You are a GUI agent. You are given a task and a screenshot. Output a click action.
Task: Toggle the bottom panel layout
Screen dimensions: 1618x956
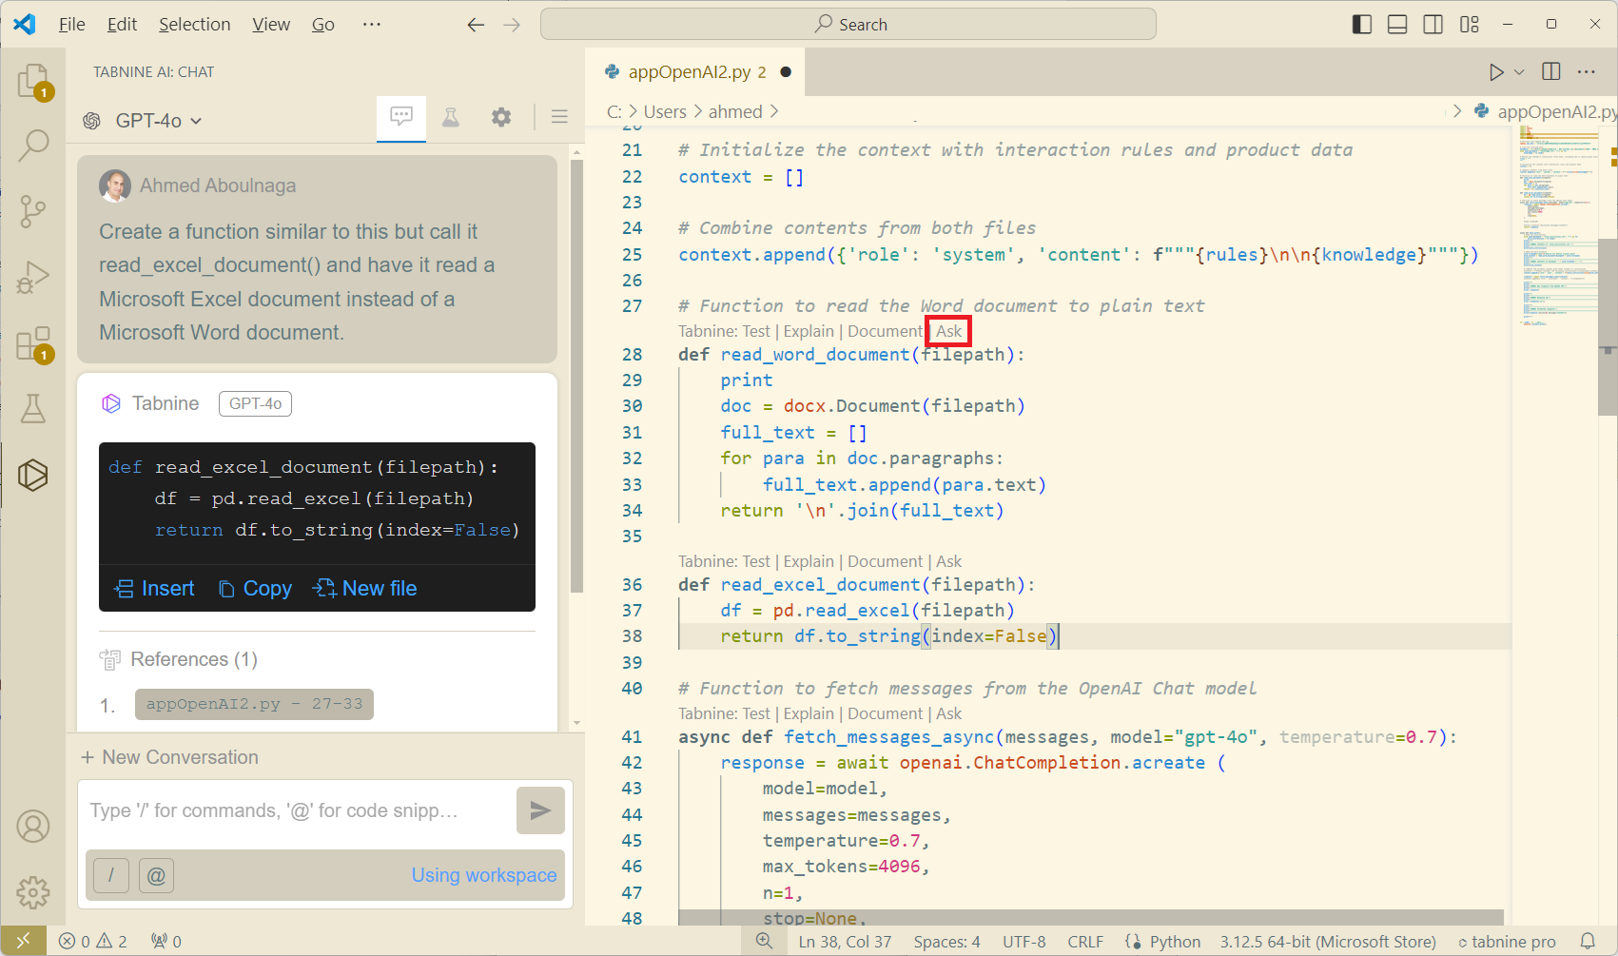(1397, 24)
